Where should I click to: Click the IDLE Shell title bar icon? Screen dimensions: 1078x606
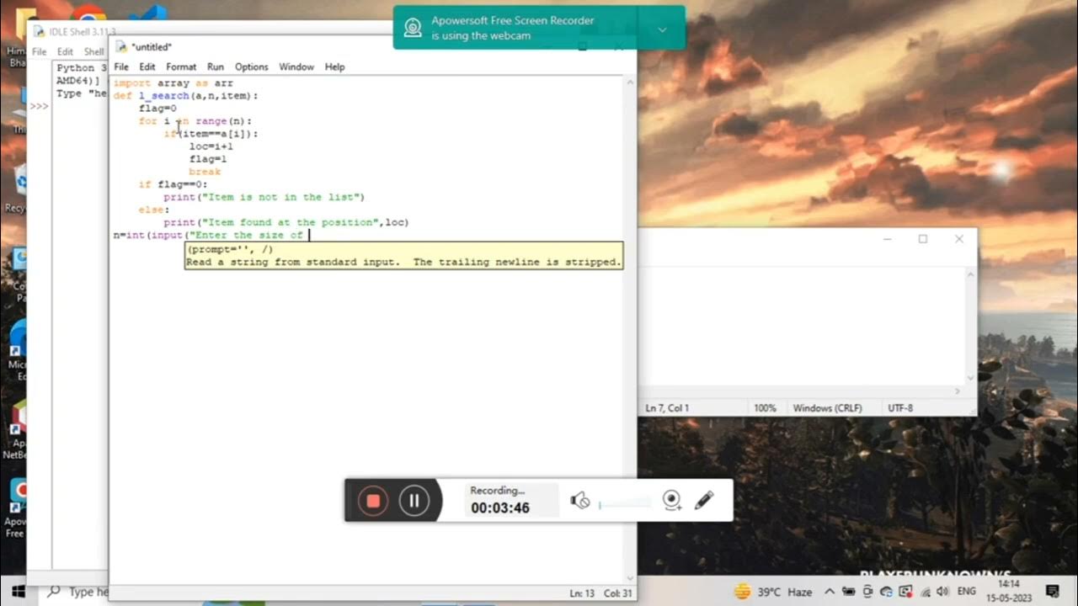click(38, 31)
